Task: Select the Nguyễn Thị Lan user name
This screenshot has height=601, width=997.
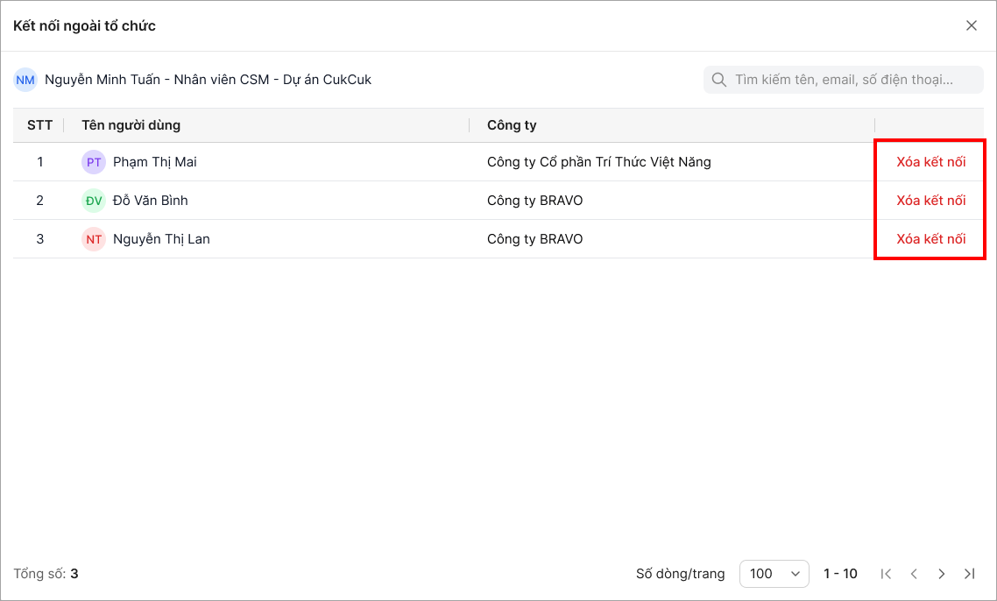Action: tap(161, 239)
